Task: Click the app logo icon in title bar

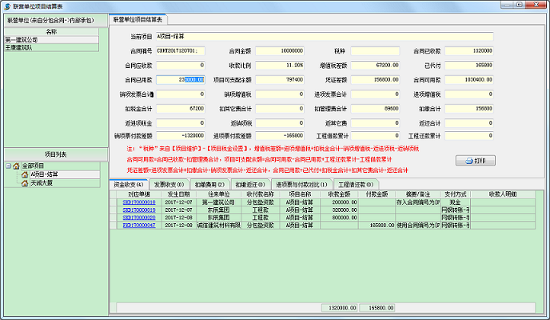Action: tap(6, 6)
